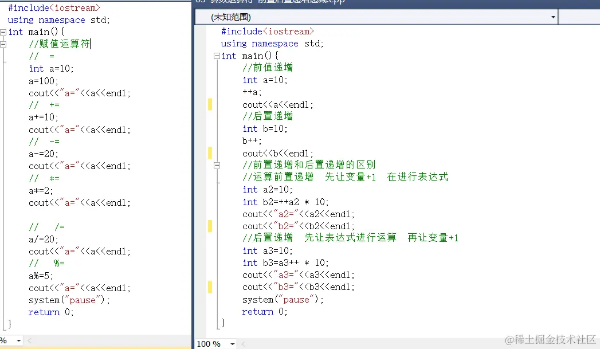Click #include<iostream> in the left editor
This screenshot has height=349, width=600.
pyautogui.click(x=54, y=8)
